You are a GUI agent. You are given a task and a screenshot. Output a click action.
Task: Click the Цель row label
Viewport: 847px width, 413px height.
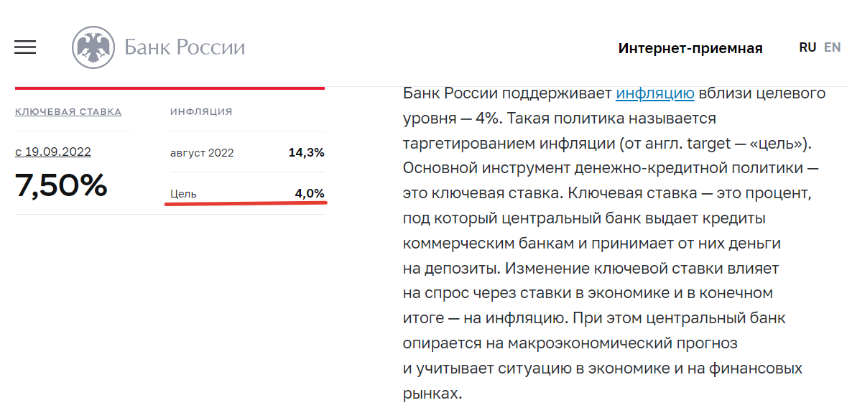(x=183, y=194)
